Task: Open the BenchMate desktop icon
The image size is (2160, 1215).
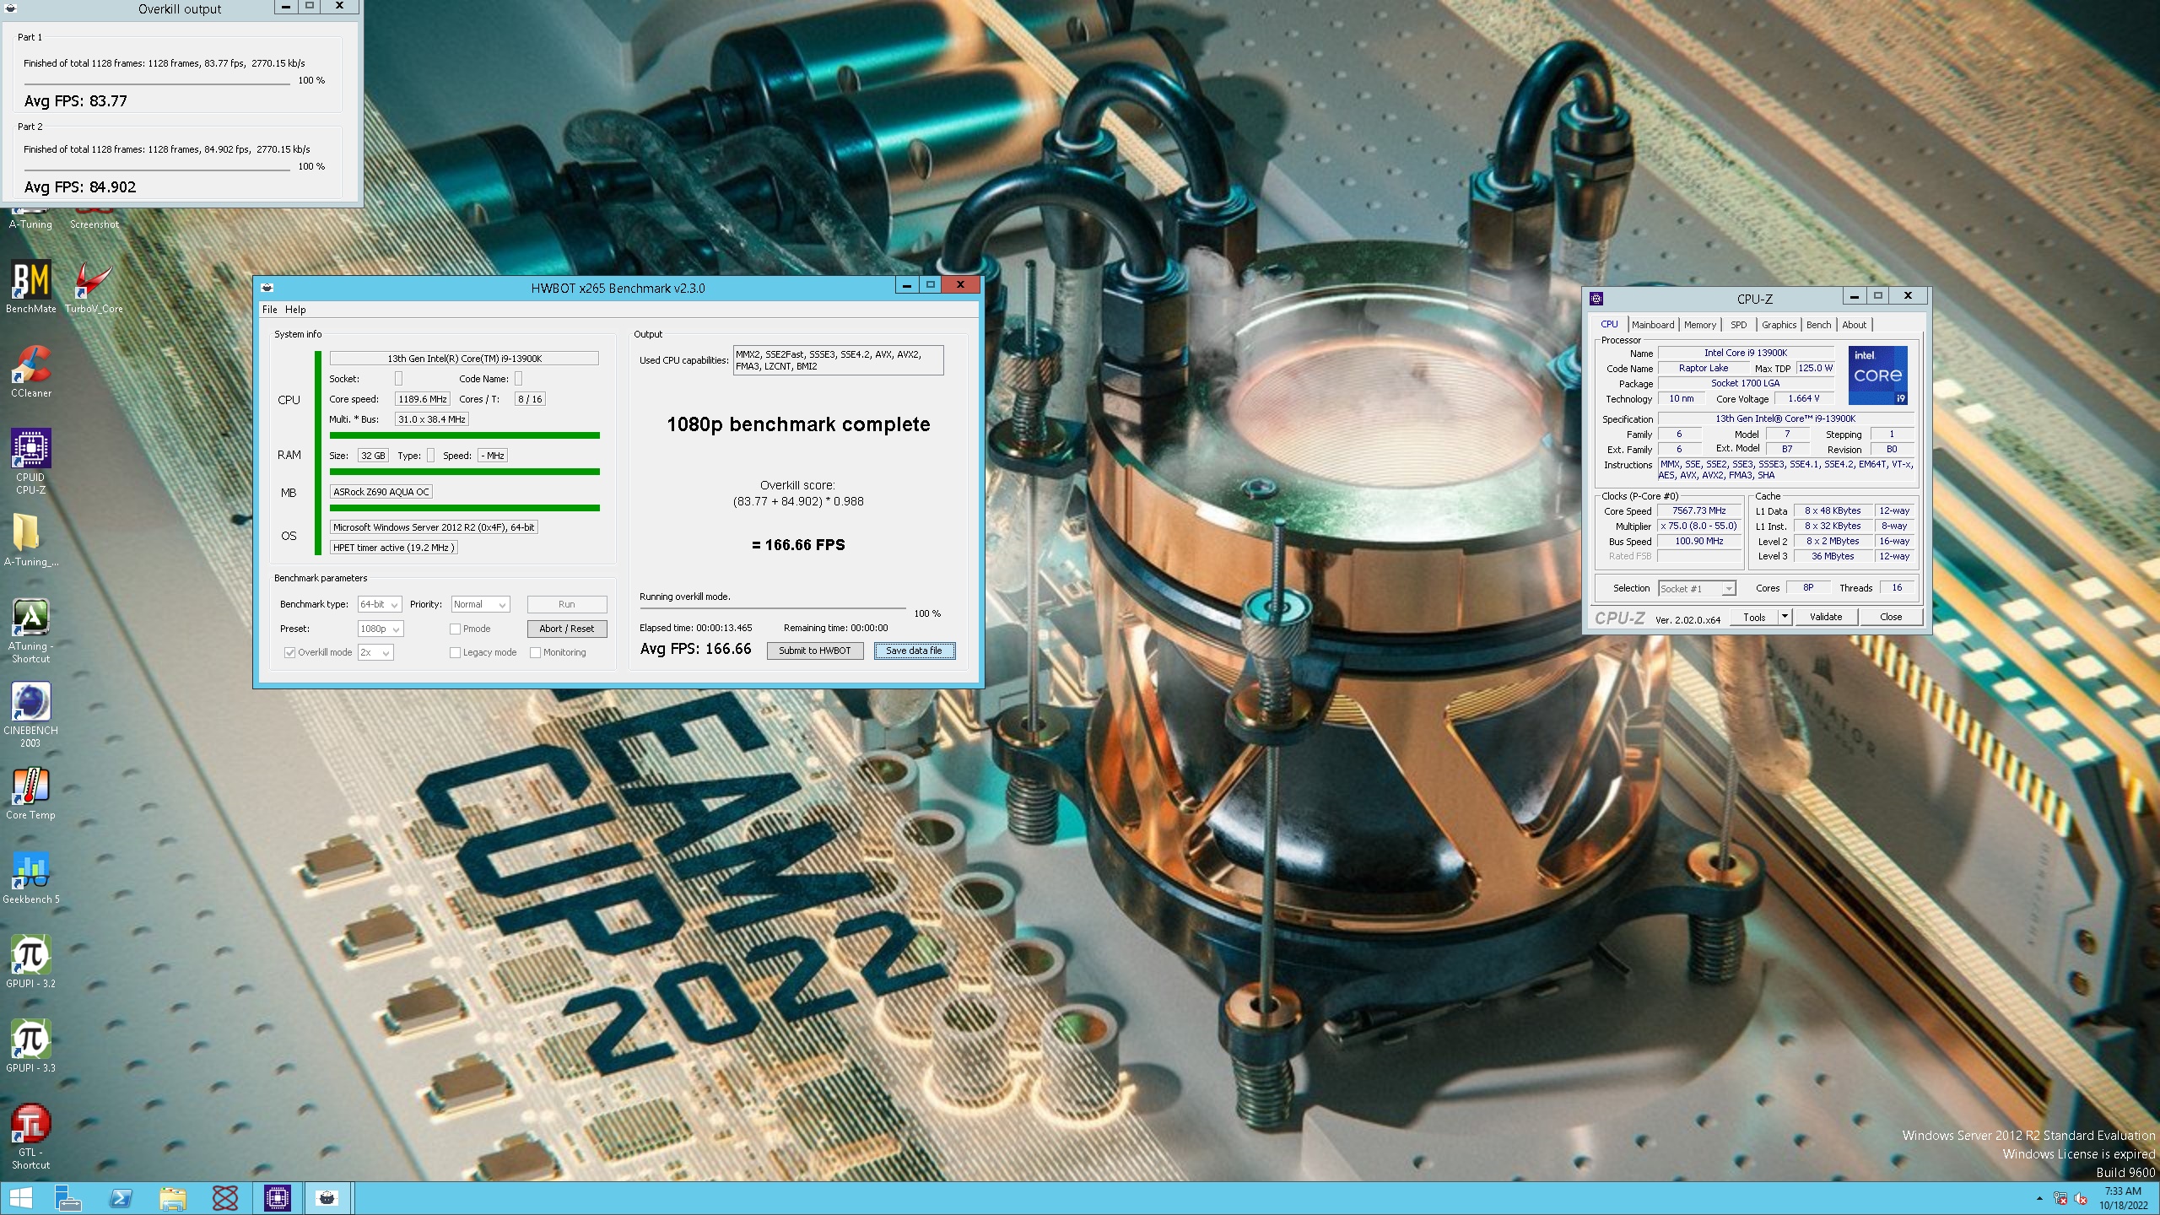Action: point(30,287)
